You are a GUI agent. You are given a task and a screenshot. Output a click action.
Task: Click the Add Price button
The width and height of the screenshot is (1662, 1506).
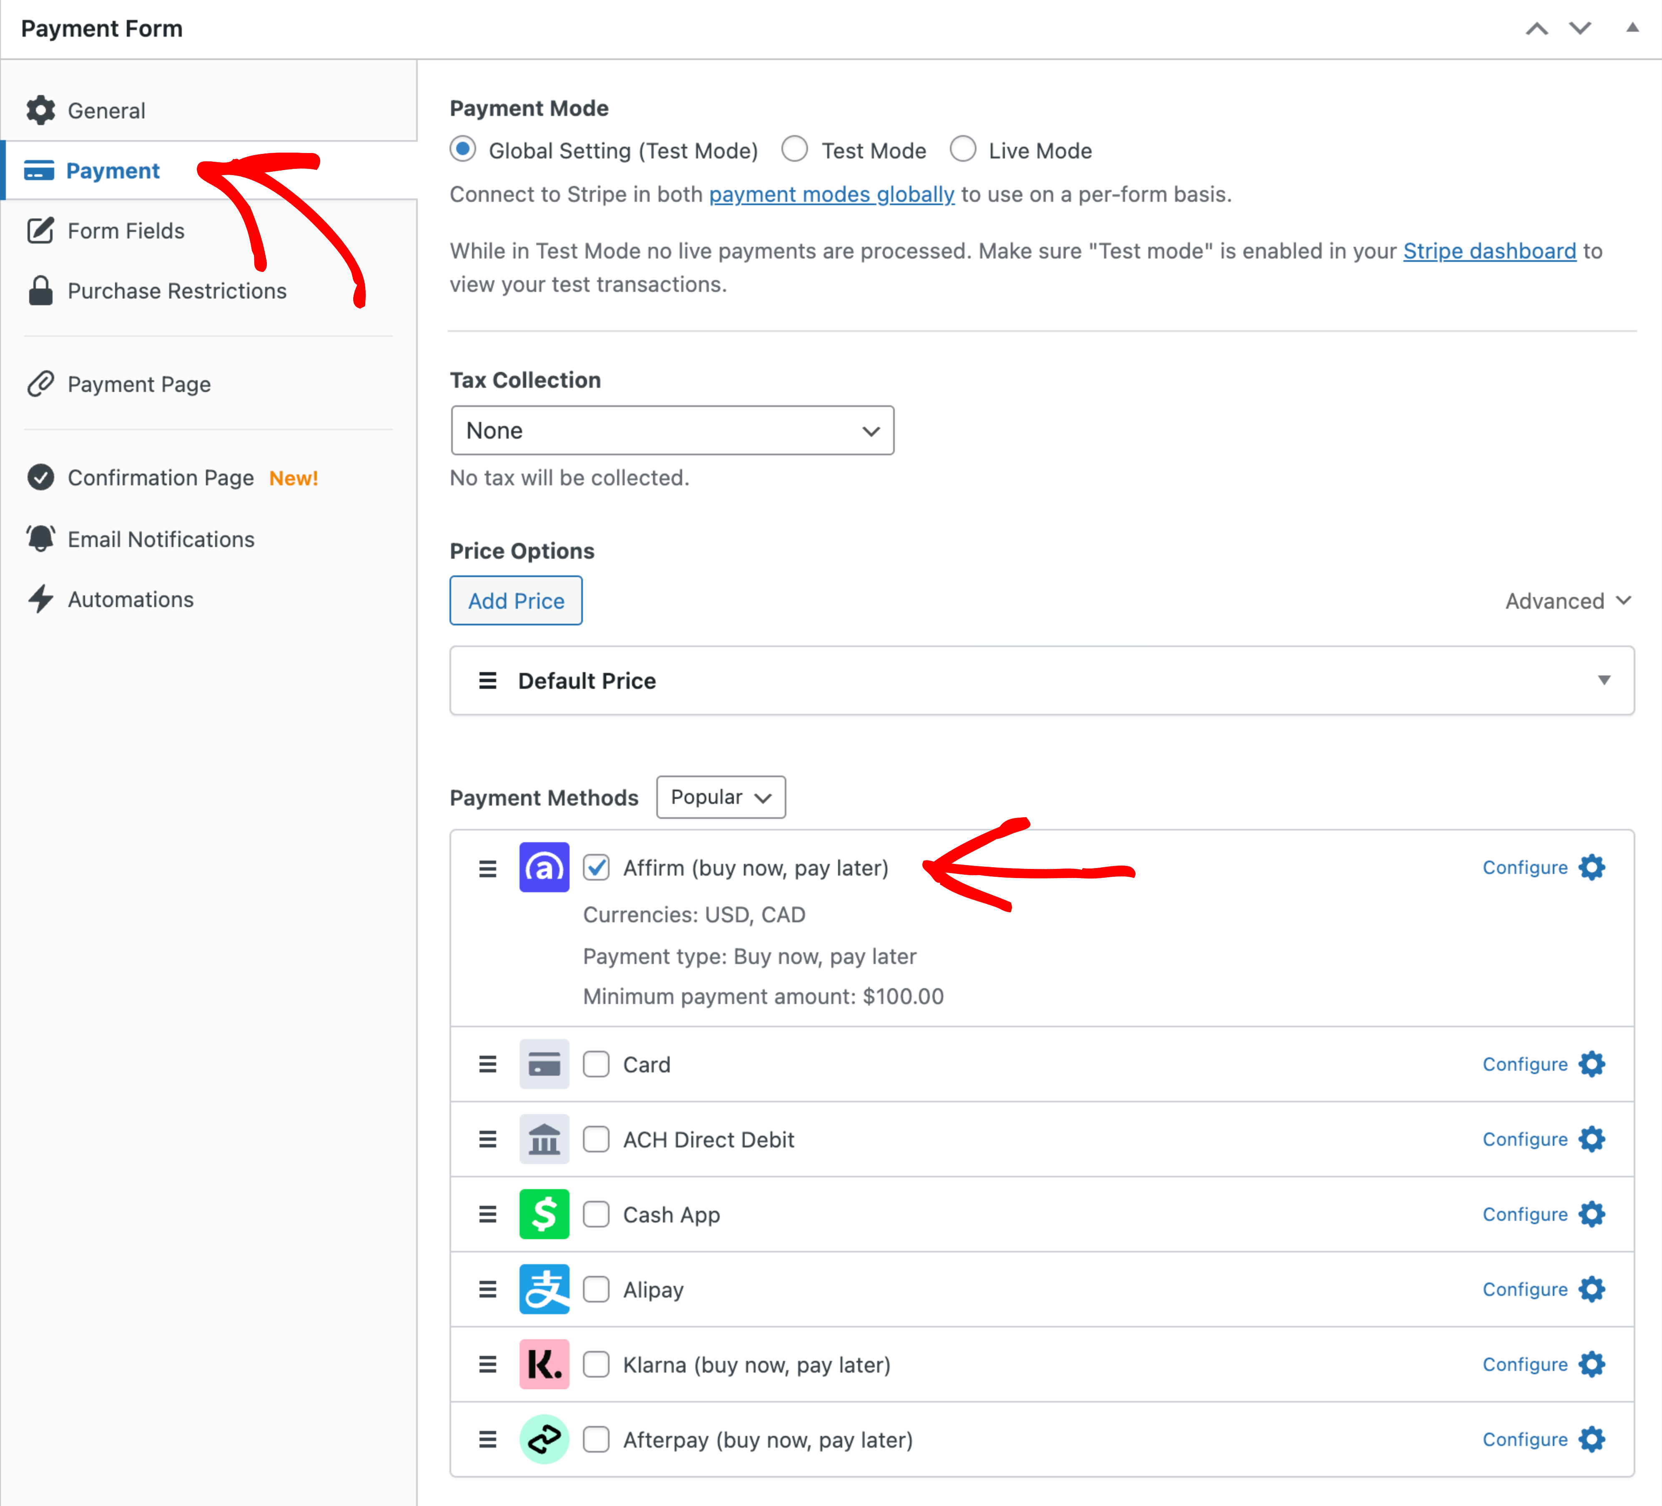[516, 601]
